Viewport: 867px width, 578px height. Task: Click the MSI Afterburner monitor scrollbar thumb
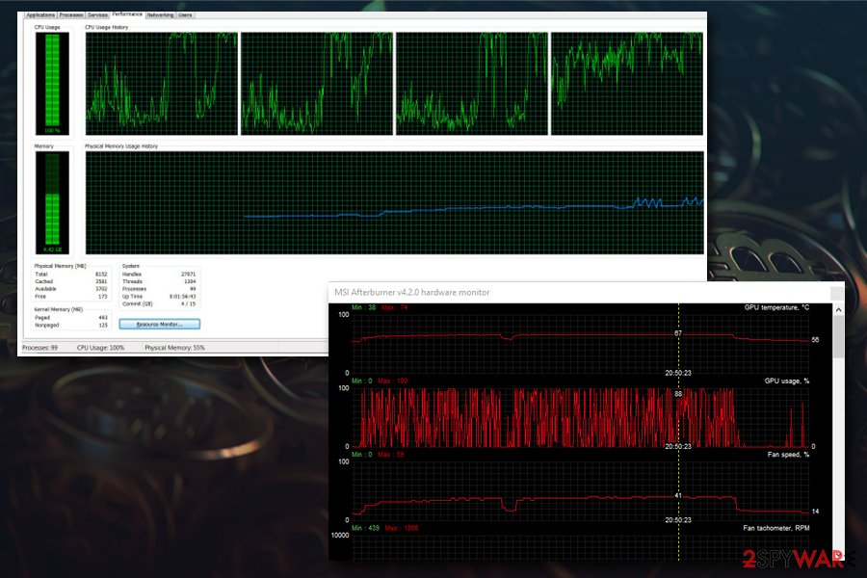(838, 337)
